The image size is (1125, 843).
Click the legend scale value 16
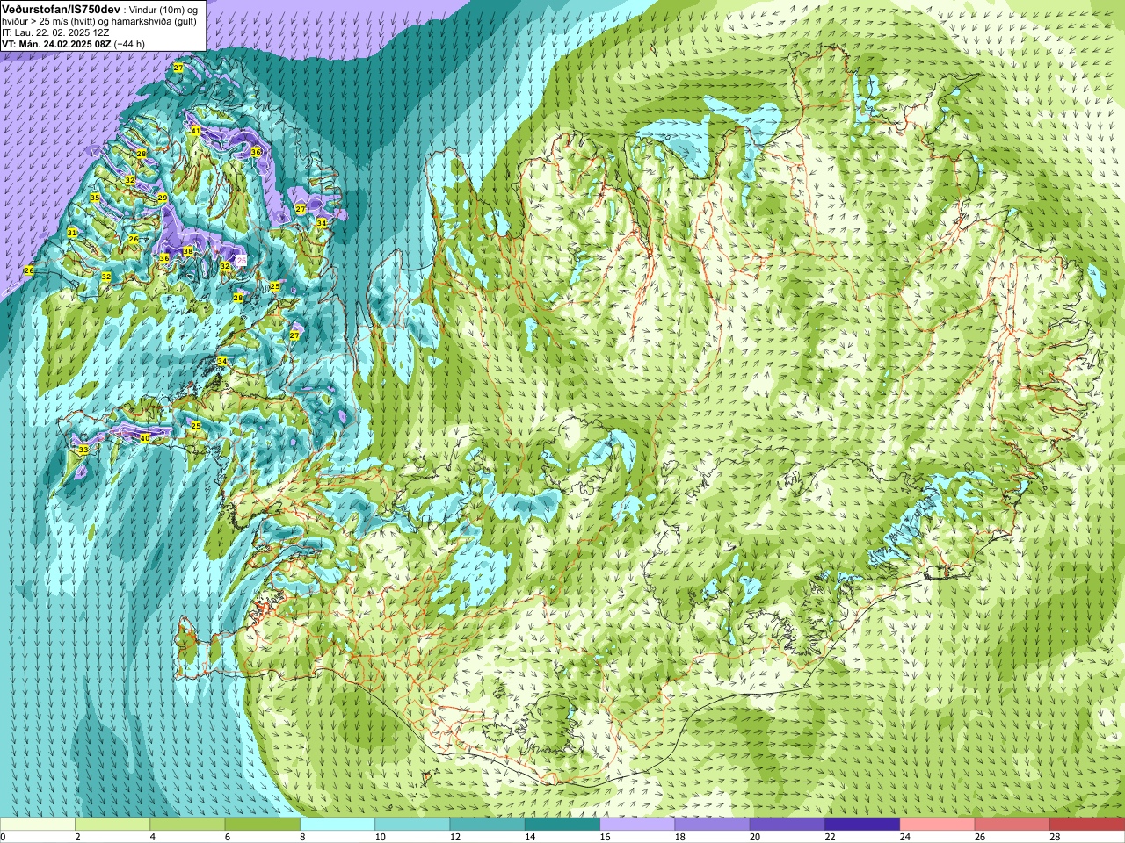[606, 837]
